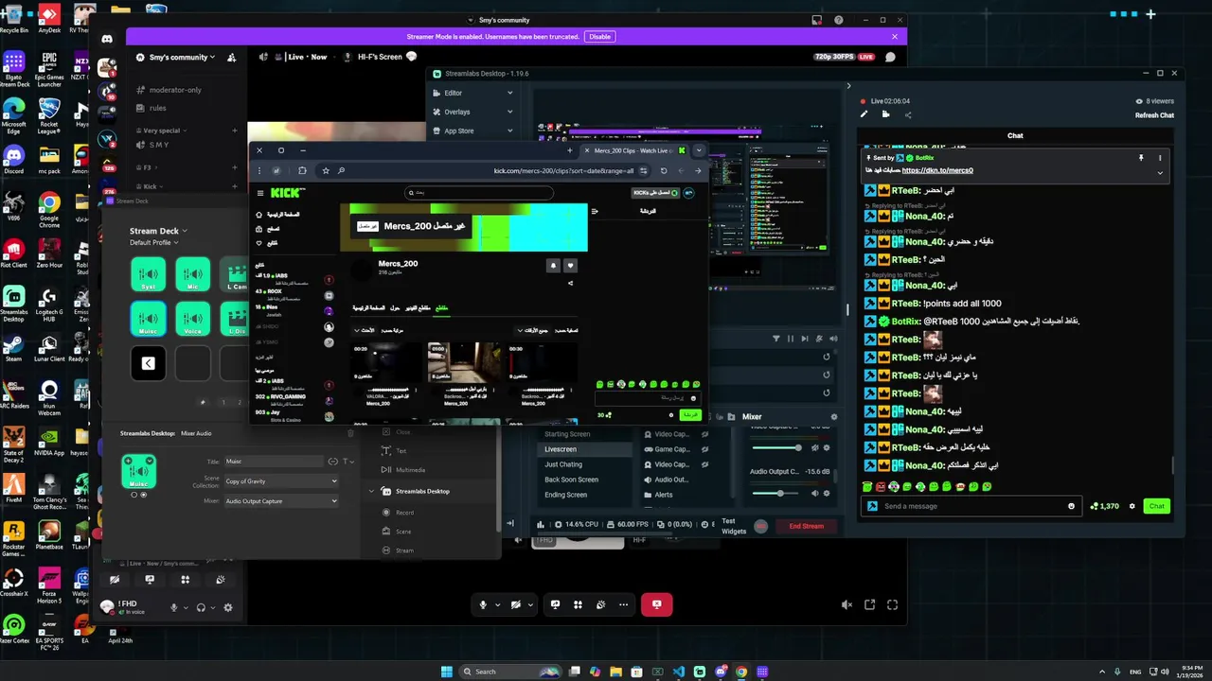Toggle headphone deafen in Discord user panel
1212x681 pixels.
(x=201, y=607)
